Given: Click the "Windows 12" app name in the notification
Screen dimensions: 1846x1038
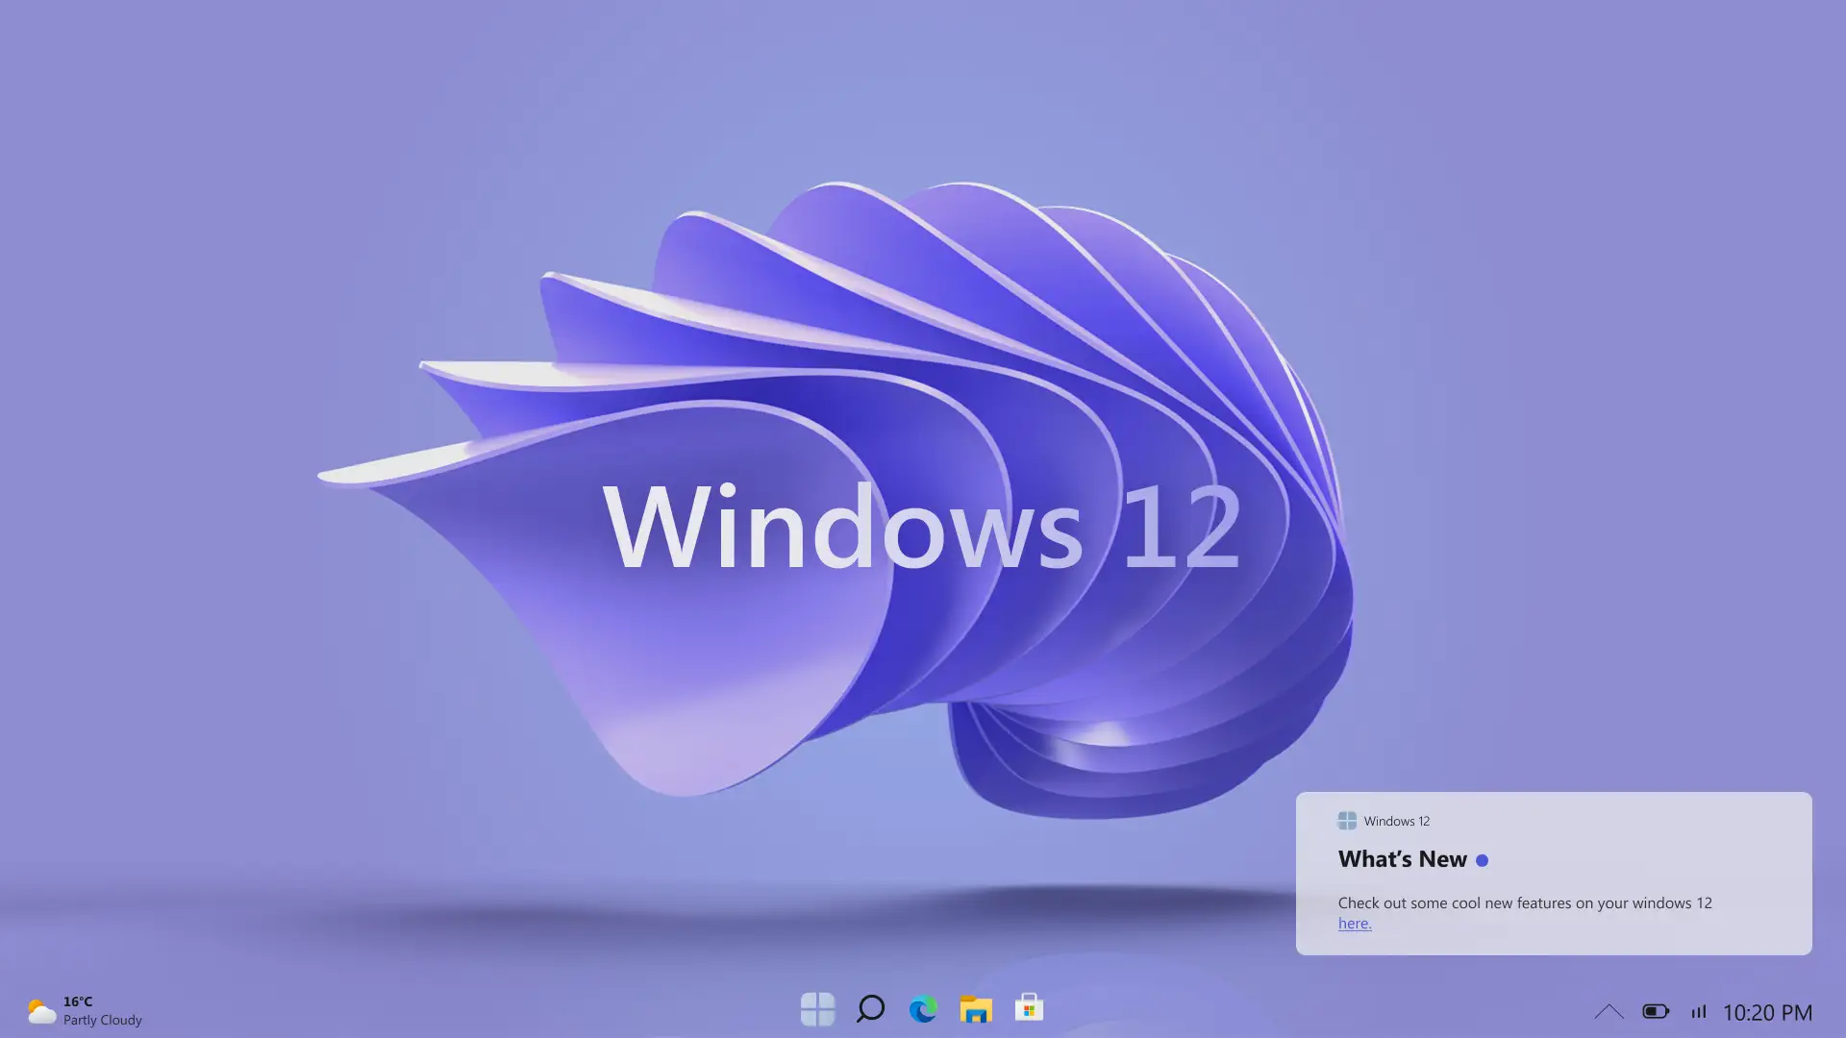Looking at the screenshot, I should tap(1397, 821).
